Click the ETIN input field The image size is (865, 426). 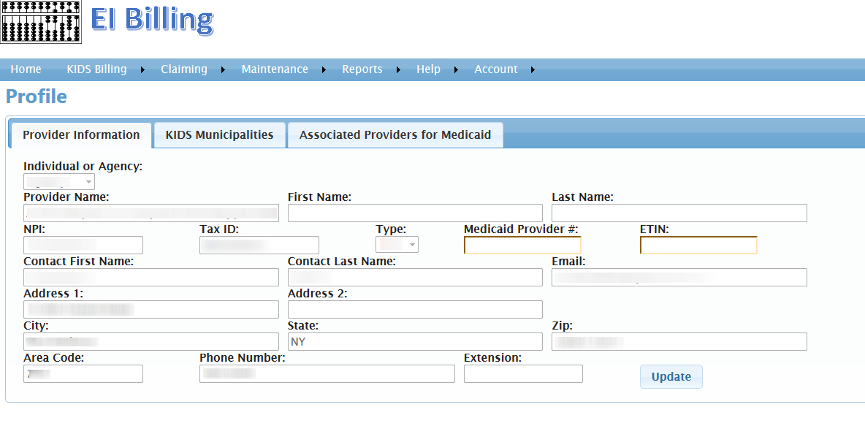pyautogui.click(x=698, y=246)
